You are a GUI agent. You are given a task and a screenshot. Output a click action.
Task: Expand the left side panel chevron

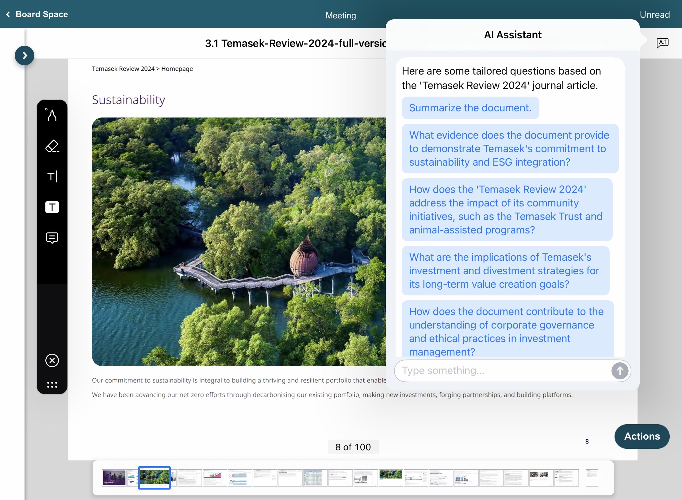[x=25, y=56]
